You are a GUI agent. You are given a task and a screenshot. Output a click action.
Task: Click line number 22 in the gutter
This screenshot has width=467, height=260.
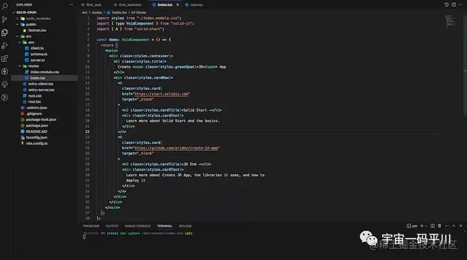88,132
